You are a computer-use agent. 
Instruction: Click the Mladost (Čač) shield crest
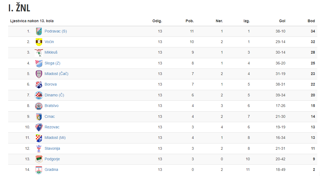point(39,74)
